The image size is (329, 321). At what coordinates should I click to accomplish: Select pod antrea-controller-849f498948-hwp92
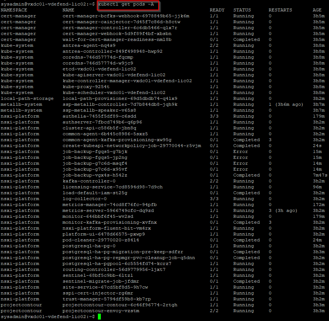(113, 51)
